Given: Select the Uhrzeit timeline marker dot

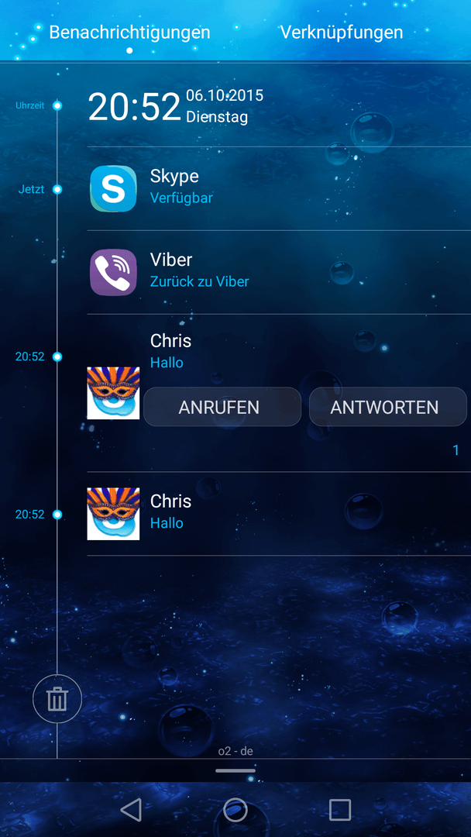Looking at the screenshot, I should tap(57, 105).
